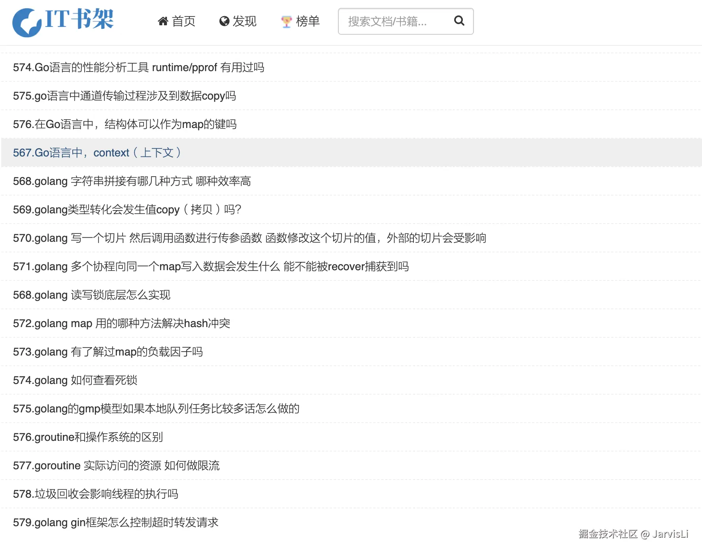
Task: Open 570.golang 切片传参函数 entry
Action: point(250,238)
